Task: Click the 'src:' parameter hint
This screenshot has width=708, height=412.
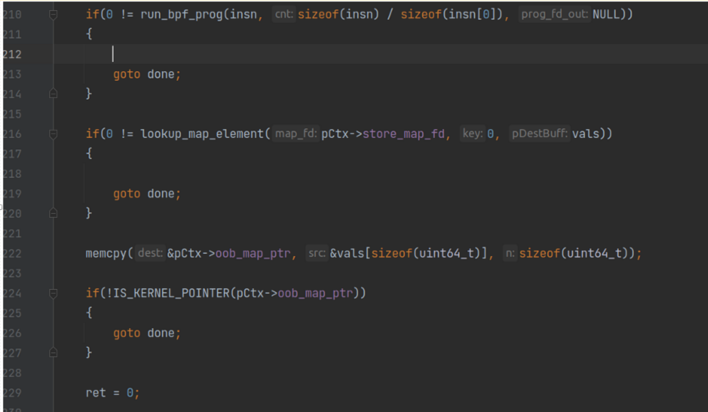Action: (x=317, y=254)
